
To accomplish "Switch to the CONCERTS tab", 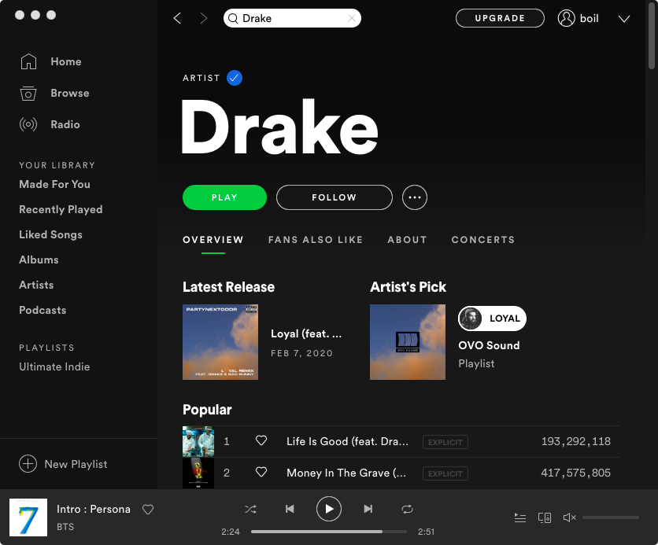I will pyautogui.click(x=483, y=240).
